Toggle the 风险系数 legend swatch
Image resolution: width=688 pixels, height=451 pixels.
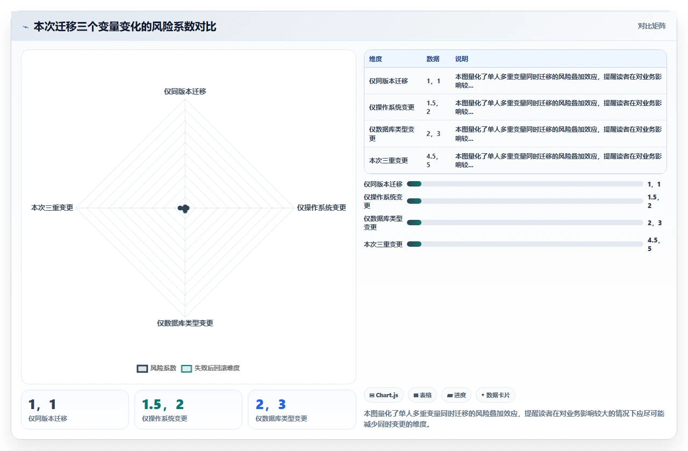[142, 368]
